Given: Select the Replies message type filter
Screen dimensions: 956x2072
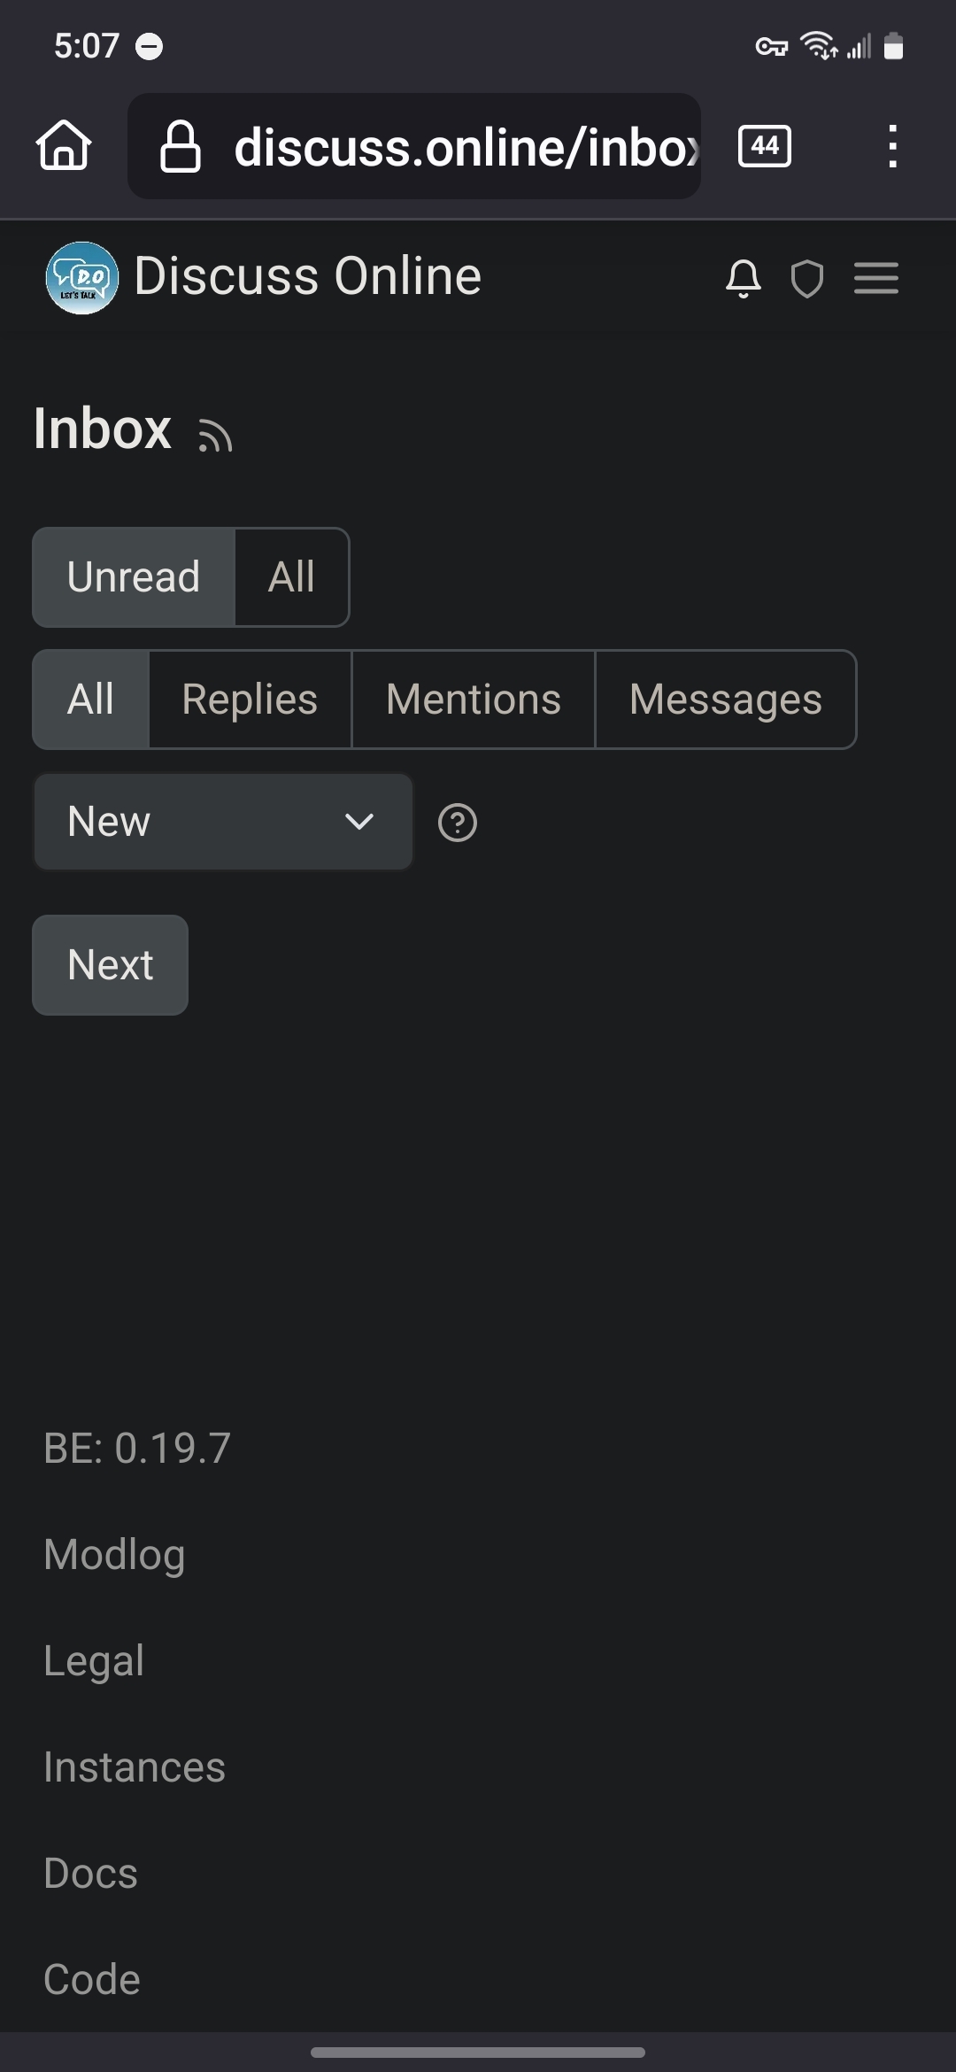Looking at the screenshot, I should (250, 700).
